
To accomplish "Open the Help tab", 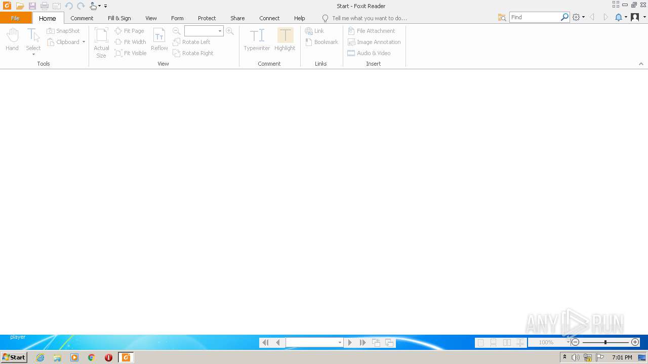I will click(300, 18).
